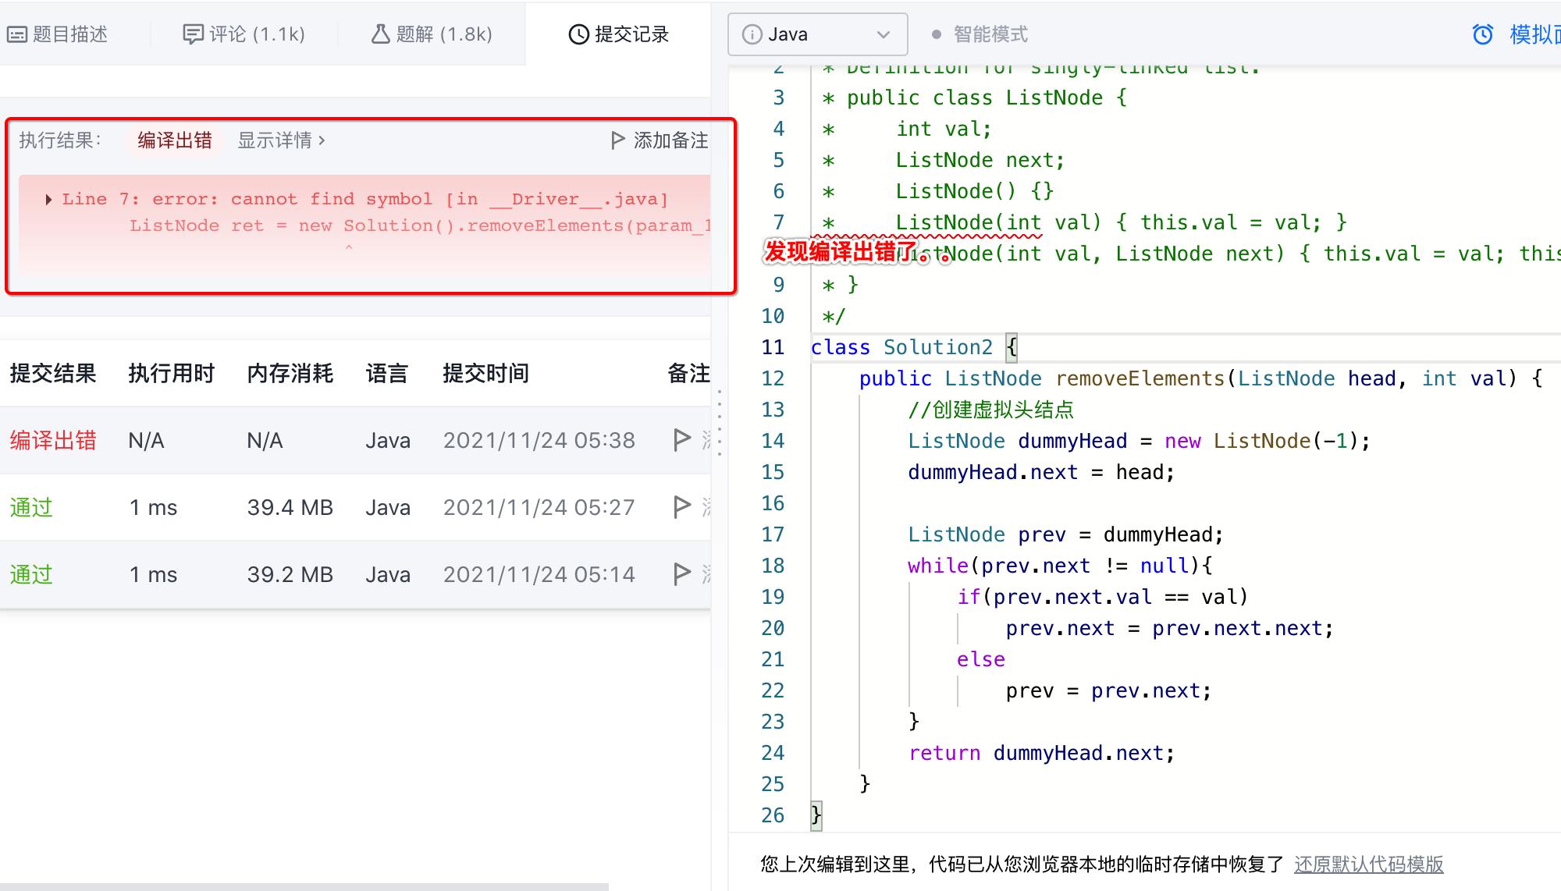
Task: Click the info icon beside Java
Action: click(752, 34)
